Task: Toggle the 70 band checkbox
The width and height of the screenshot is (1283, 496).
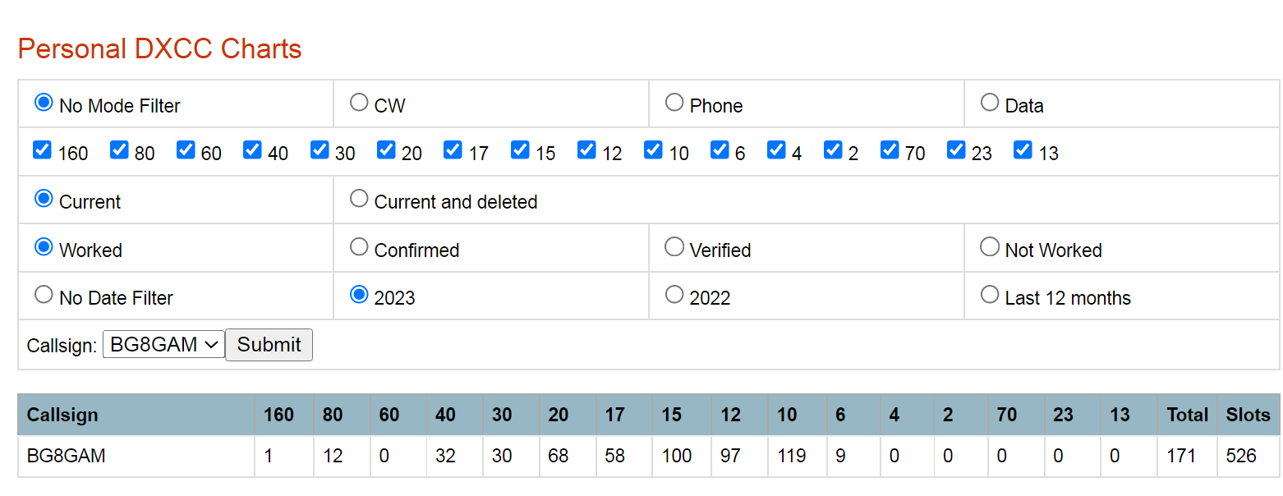Action: tap(890, 150)
